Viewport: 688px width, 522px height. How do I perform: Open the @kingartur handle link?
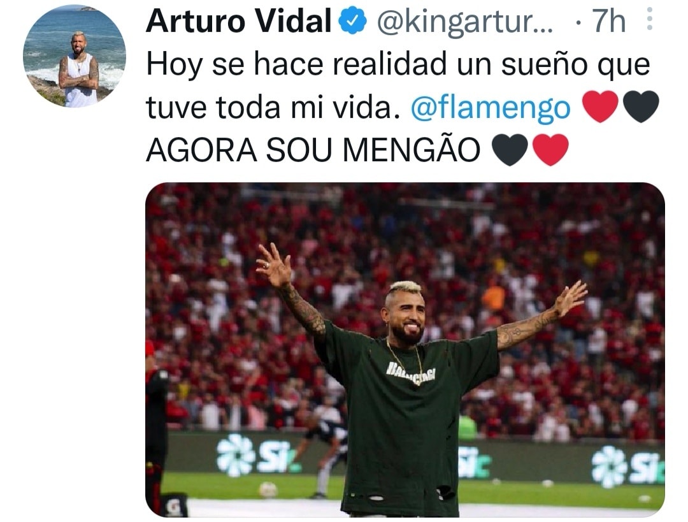tap(464, 22)
